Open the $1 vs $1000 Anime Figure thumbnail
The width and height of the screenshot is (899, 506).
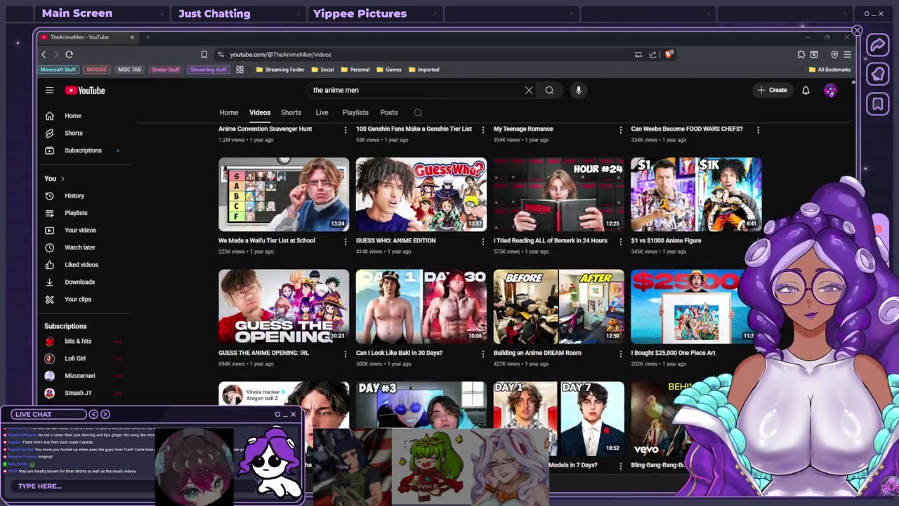click(x=696, y=195)
